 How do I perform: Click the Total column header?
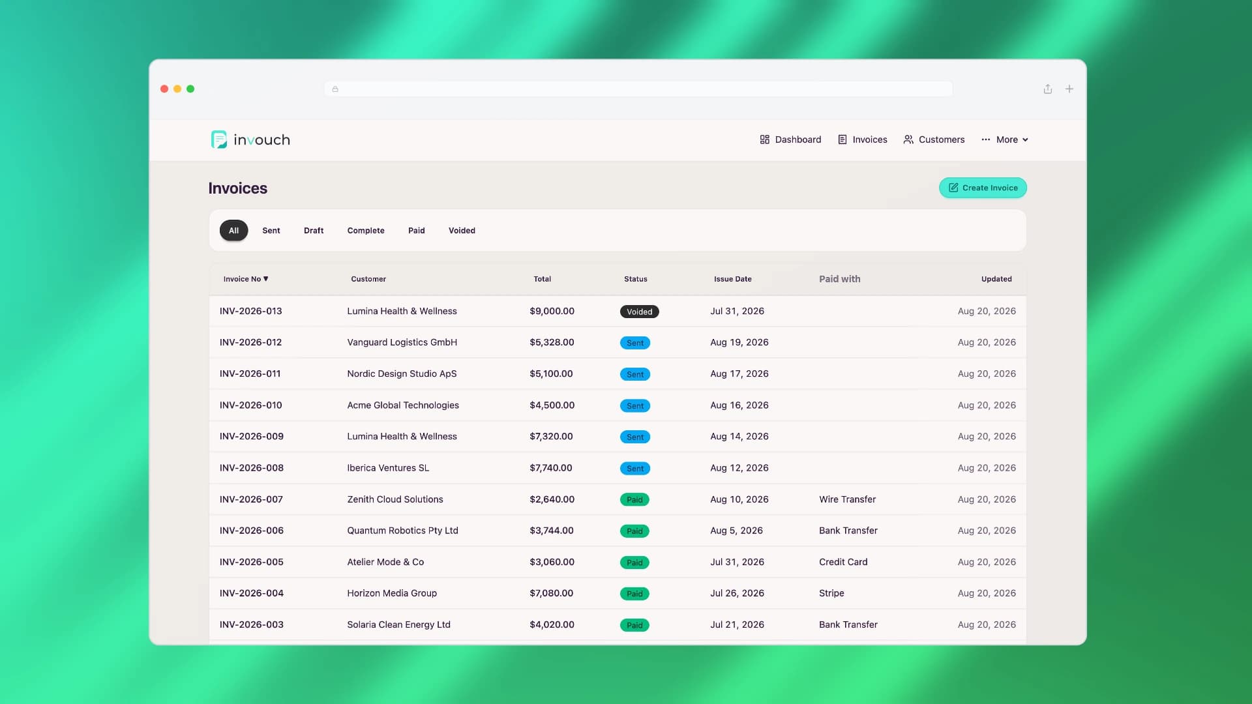pyautogui.click(x=542, y=279)
